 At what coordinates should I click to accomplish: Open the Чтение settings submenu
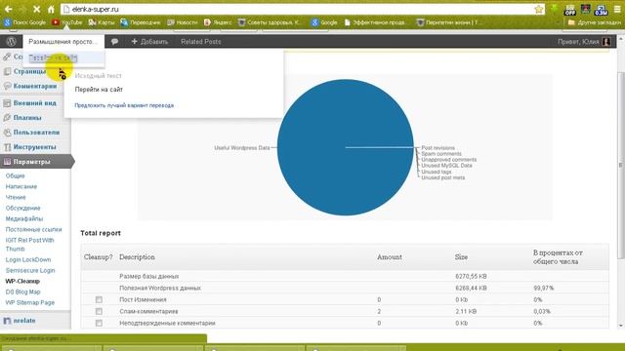click(x=16, y=197)
